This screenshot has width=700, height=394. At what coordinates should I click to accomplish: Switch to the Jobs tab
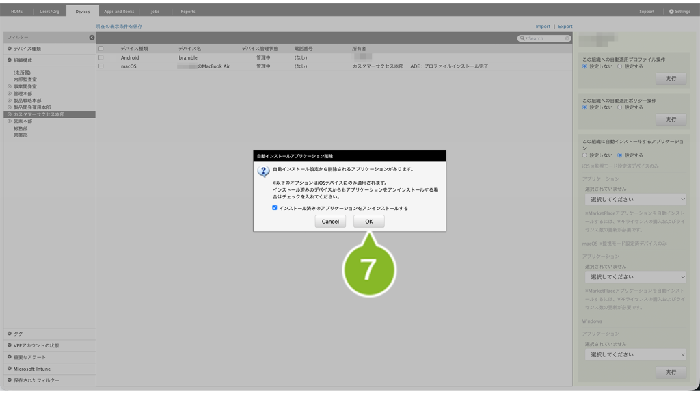[x=155, y=12]
